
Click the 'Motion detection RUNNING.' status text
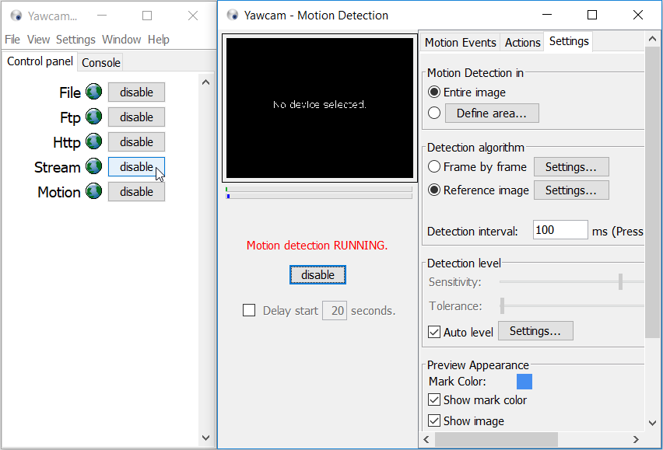pyautogui.click(x=317, y=246)
